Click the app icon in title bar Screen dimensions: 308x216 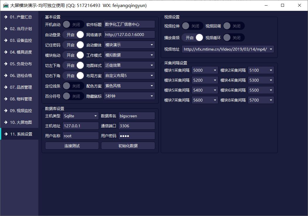(x=6, y=5)
